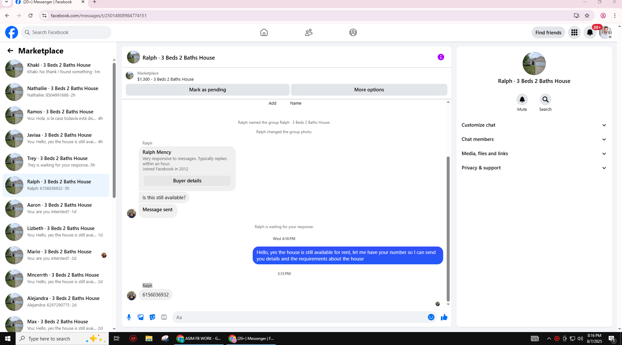622x345 pixels.
Task: Open Khaki conversation in list
Action: click(x=56, y=68)
